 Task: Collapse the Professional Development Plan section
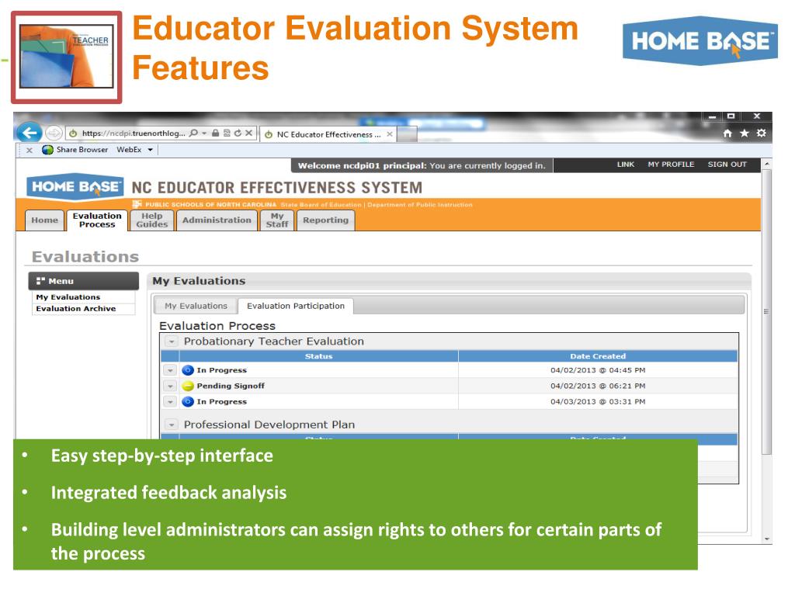click(x=172, y=424)
